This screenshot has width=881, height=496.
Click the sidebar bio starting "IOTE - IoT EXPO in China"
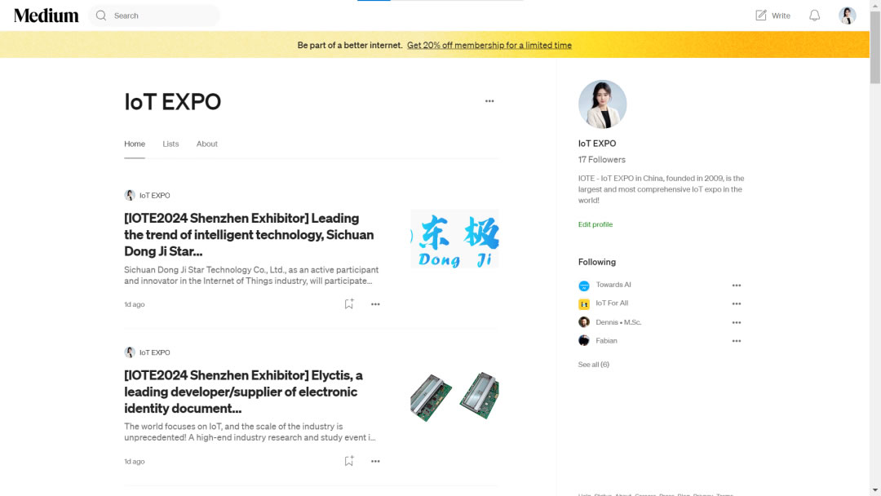[x=662, y=189]
